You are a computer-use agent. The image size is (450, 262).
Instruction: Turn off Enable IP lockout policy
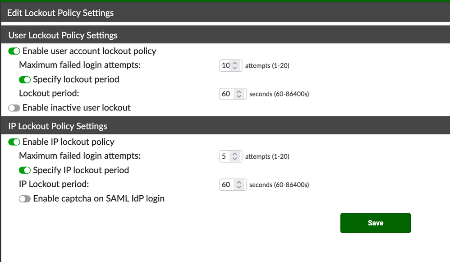coord(14,142)
